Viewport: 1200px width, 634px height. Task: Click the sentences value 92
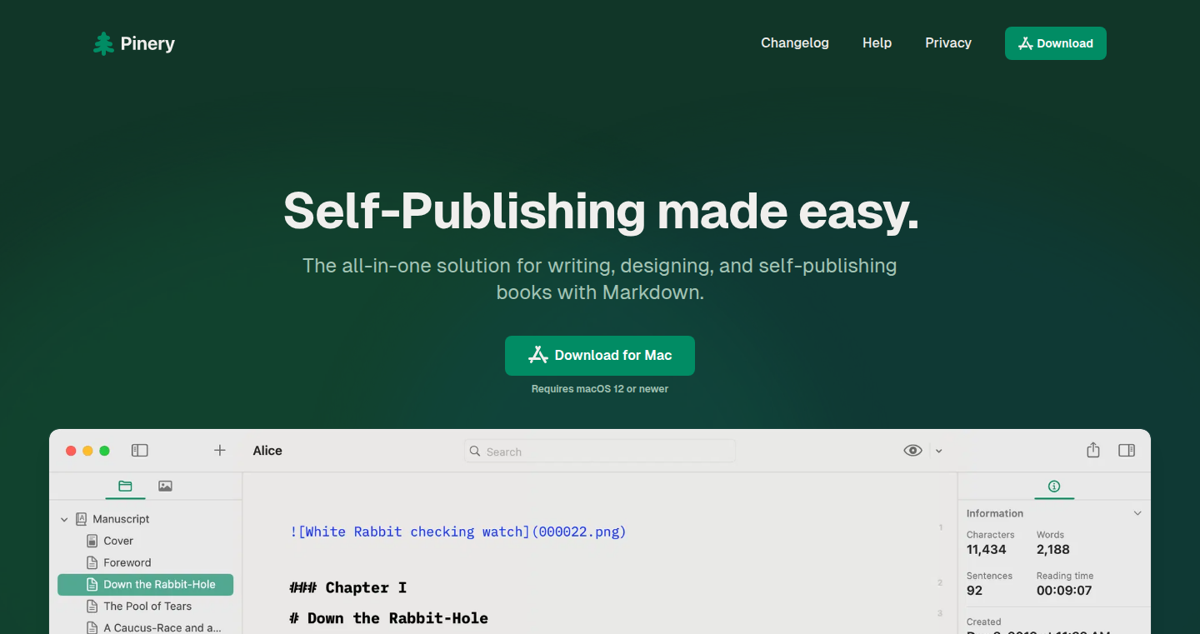[975, 591]
